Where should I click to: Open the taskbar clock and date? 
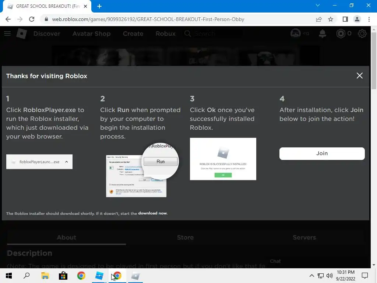pyautogui.click(x=345, y=276)
